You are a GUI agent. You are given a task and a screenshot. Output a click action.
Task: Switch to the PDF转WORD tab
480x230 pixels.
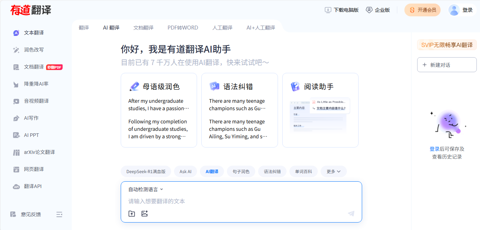[x=183, y=28]
